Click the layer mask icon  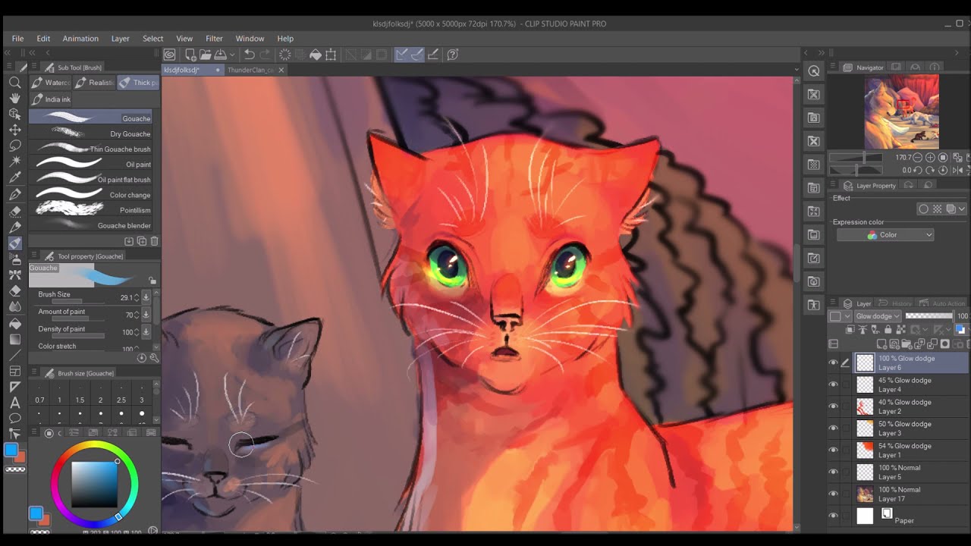(x=945, y=344)
